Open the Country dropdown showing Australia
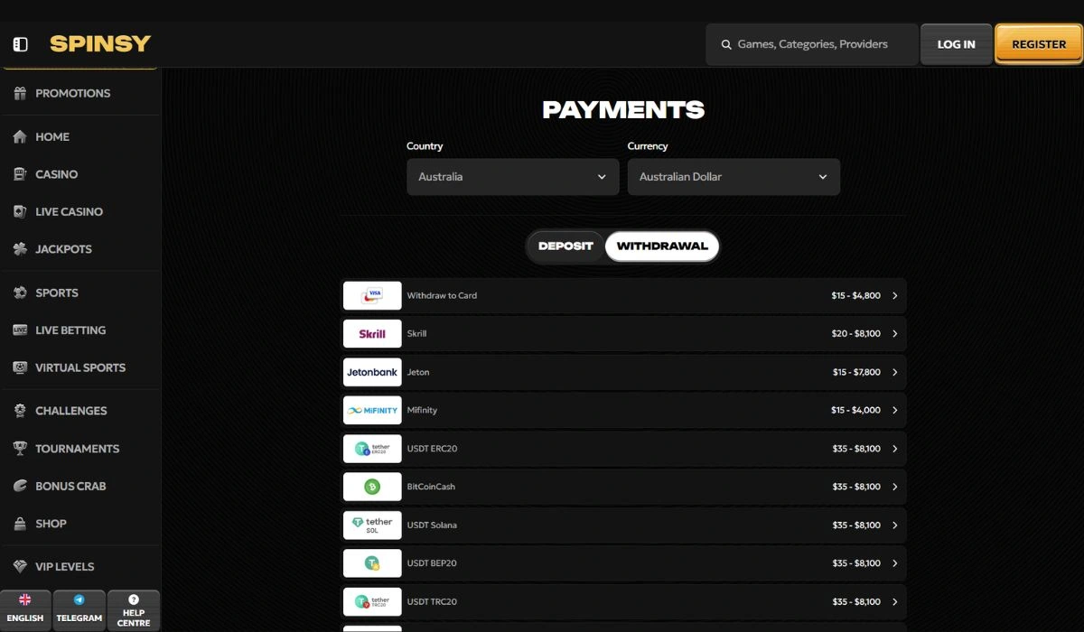 click(x=512, y=177)
